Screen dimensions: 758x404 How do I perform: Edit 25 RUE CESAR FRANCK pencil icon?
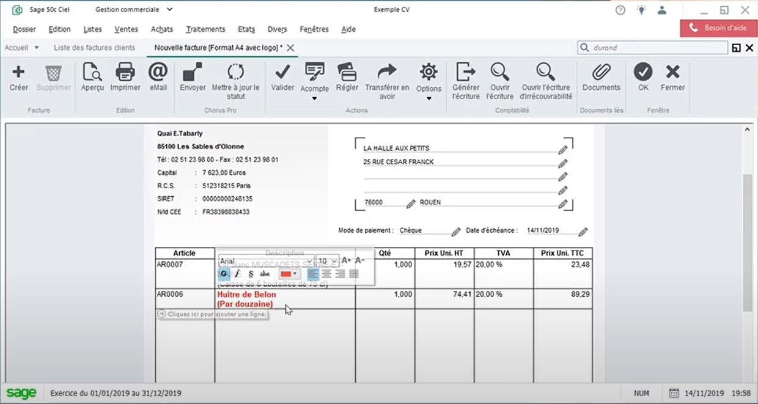point(562,163)
